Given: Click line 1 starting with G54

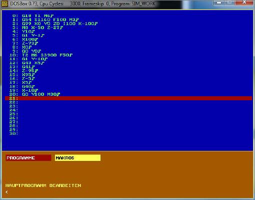Looking at the screenshot, I should [x=45, y=20].
